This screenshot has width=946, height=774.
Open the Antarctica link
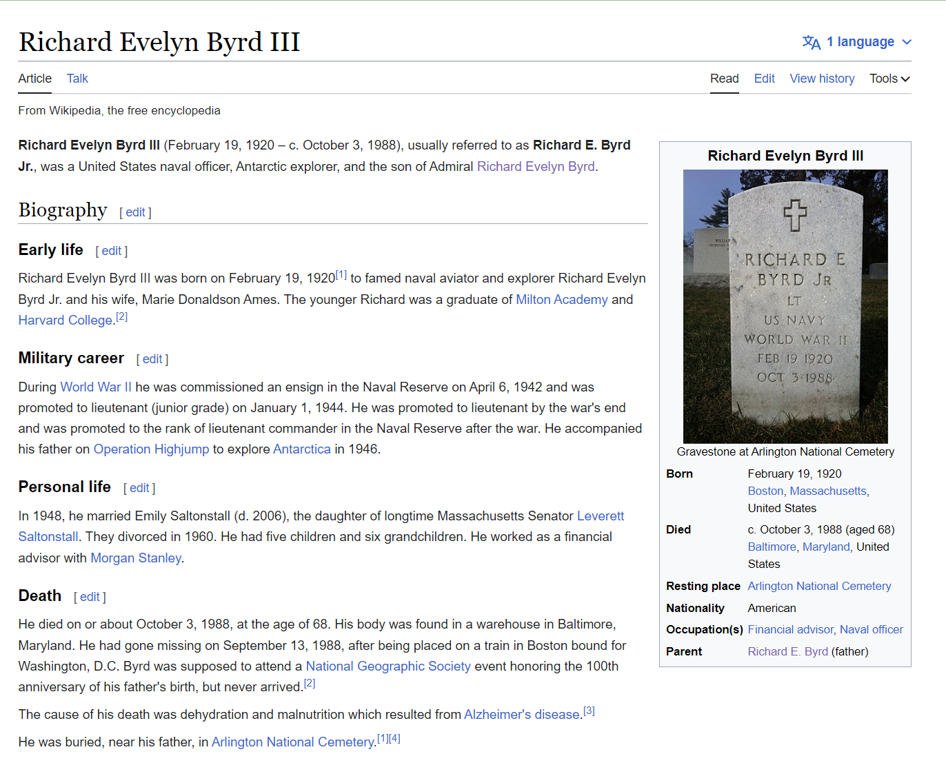[302, 449]
